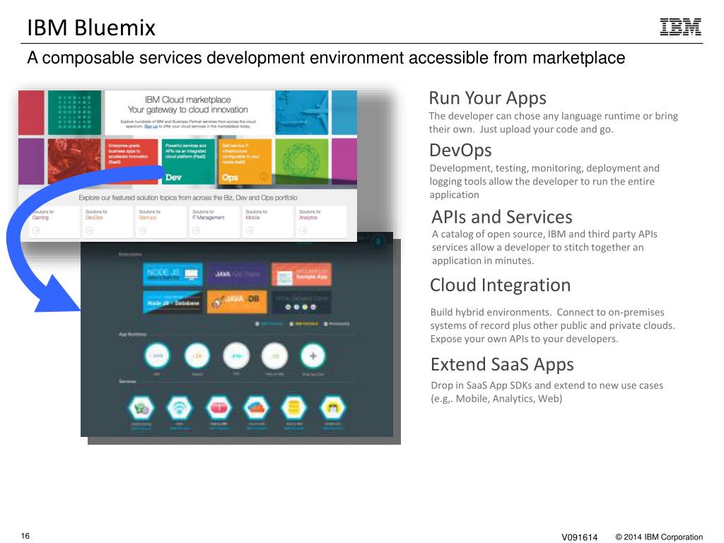This screenshot has width=724, height=543.
Task: Click the blue airplane marketplace tile
Action: click(301, 112)
